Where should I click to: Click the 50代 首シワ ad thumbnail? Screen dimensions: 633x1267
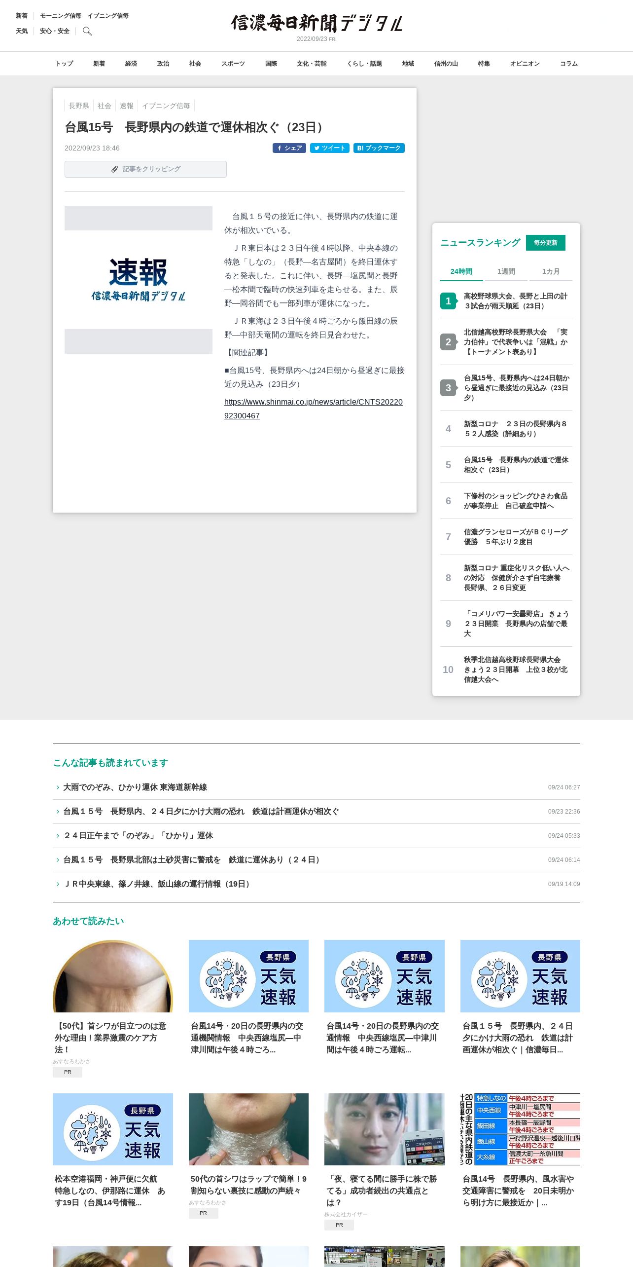(x=113, y=976)
